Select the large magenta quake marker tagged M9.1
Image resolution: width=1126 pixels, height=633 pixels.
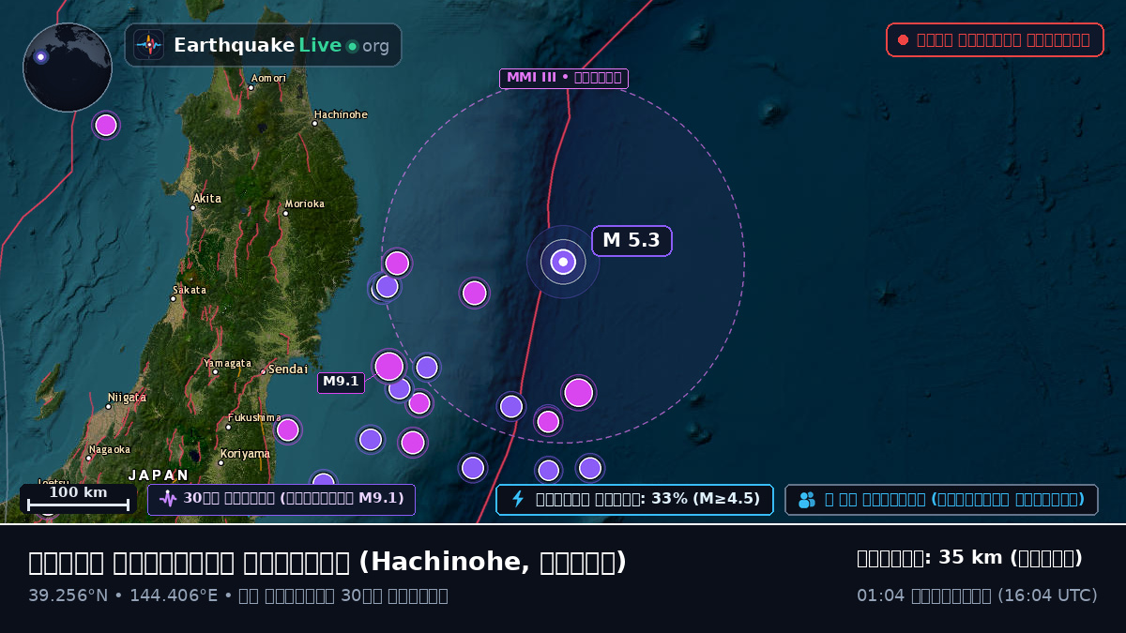point(388,366)
